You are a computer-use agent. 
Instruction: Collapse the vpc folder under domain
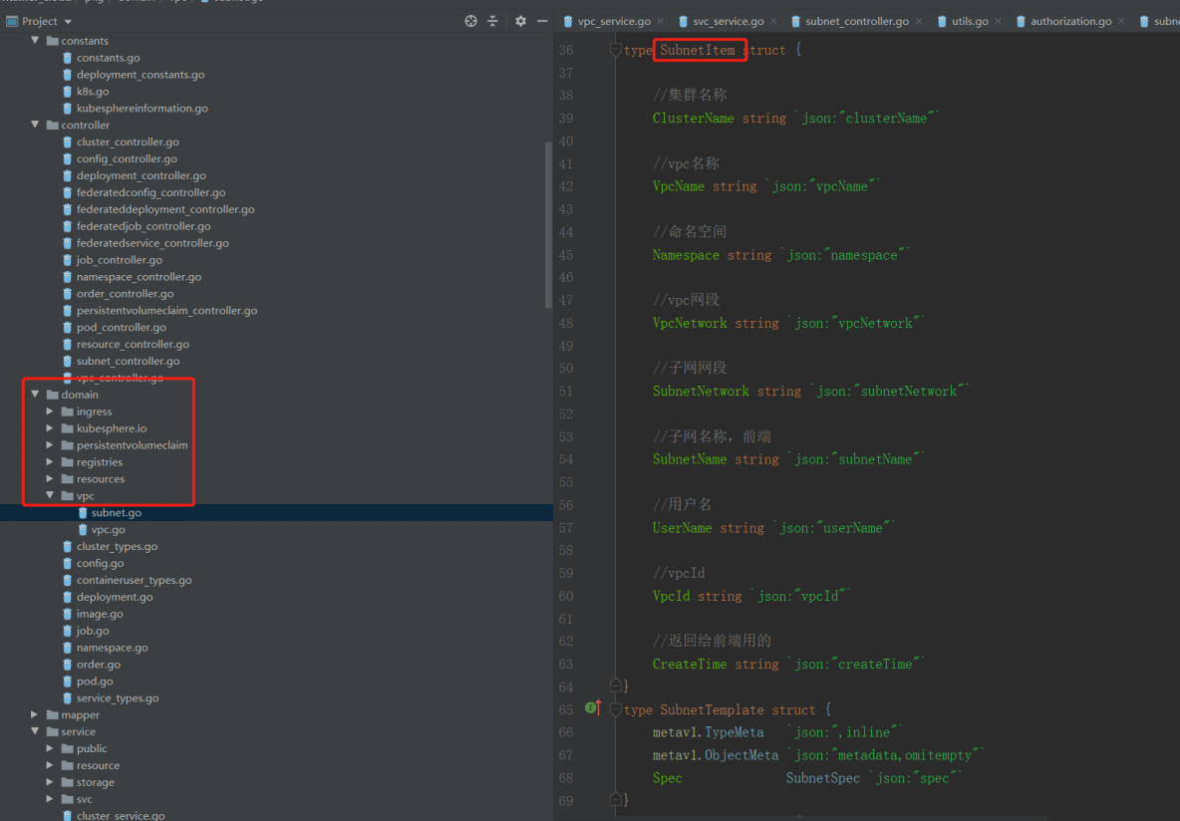pos(49,495)
